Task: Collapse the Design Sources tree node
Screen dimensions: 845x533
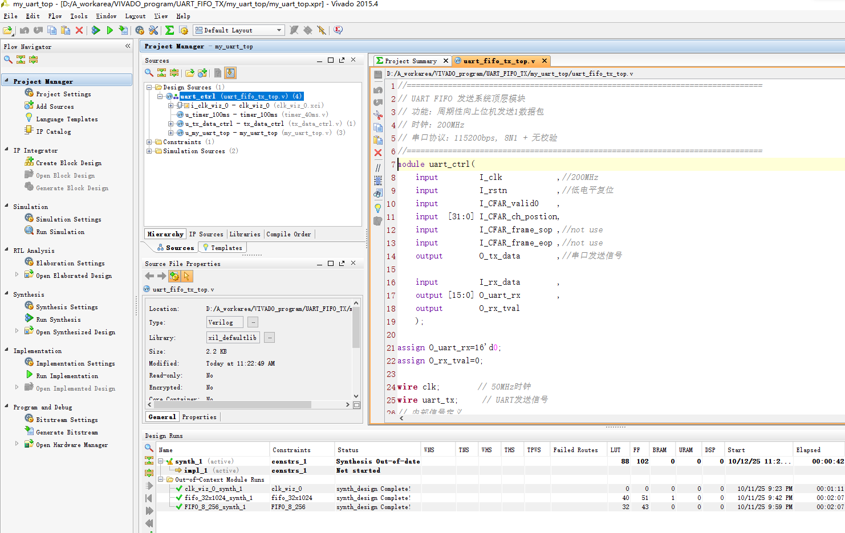Action: click(x=149, y=87)
